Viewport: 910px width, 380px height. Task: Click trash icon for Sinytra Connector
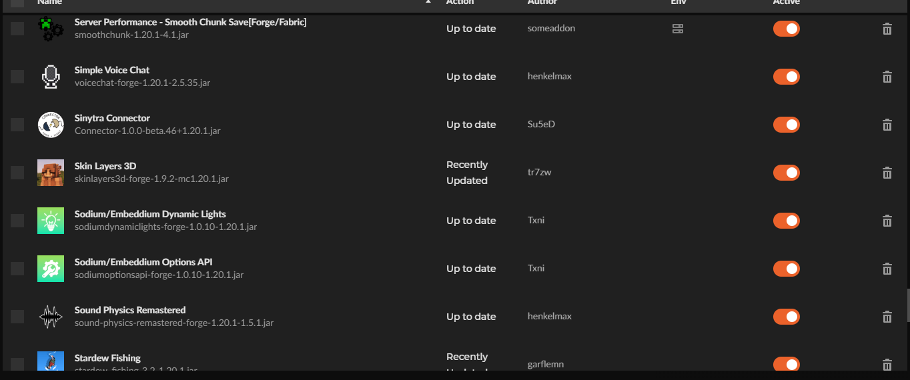(887, 125)
